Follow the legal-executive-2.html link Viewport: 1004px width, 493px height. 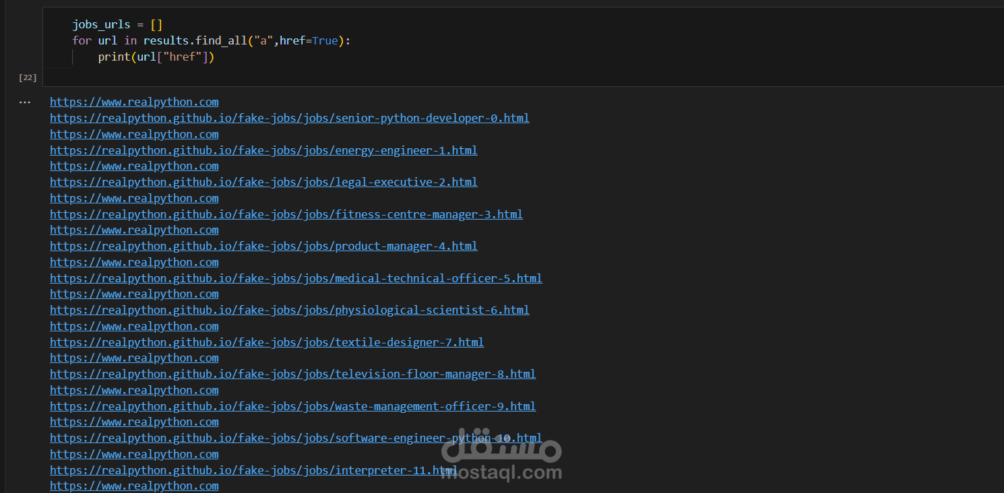[263, 183]
